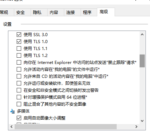Check the 禁止跟踪 request option
Viewport: 150px width, 131px height.
(x=19, y=63)
